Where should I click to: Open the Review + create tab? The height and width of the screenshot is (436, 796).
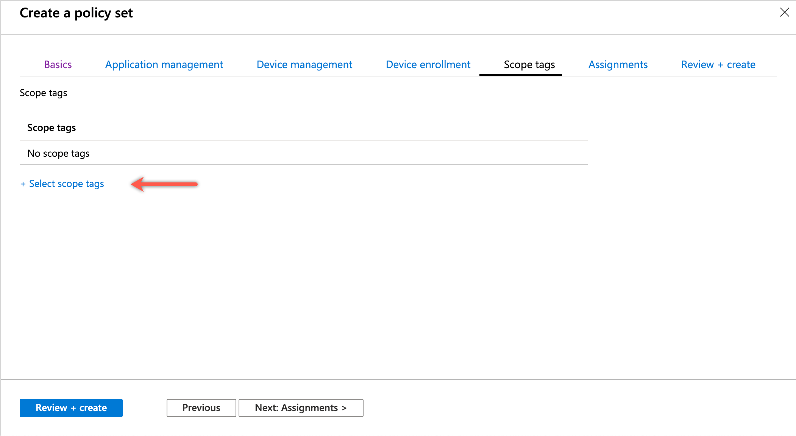point(718,64)
